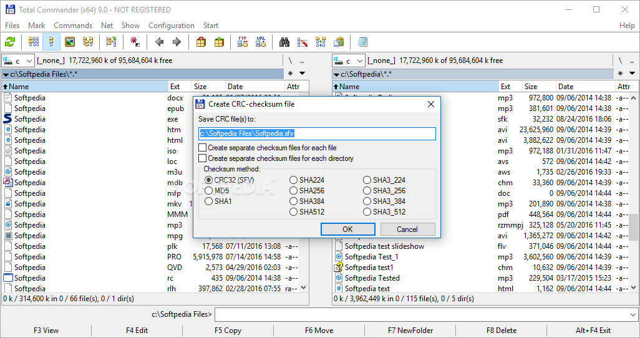Open the new URL connection toolbar icon

click(x=261, y=42)
